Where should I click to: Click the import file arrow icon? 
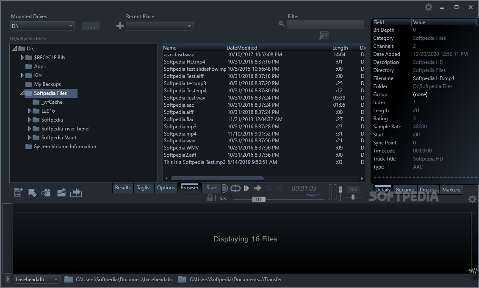[46, 192]
